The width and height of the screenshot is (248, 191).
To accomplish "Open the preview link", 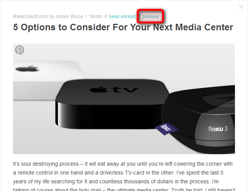I will coord(150,16).
